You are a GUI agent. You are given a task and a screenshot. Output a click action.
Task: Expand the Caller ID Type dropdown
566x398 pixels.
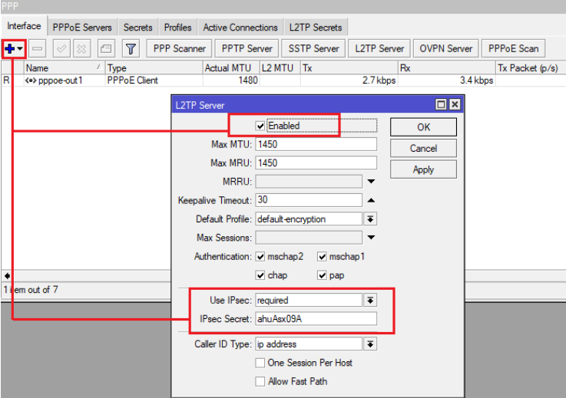tap(370, 344)
